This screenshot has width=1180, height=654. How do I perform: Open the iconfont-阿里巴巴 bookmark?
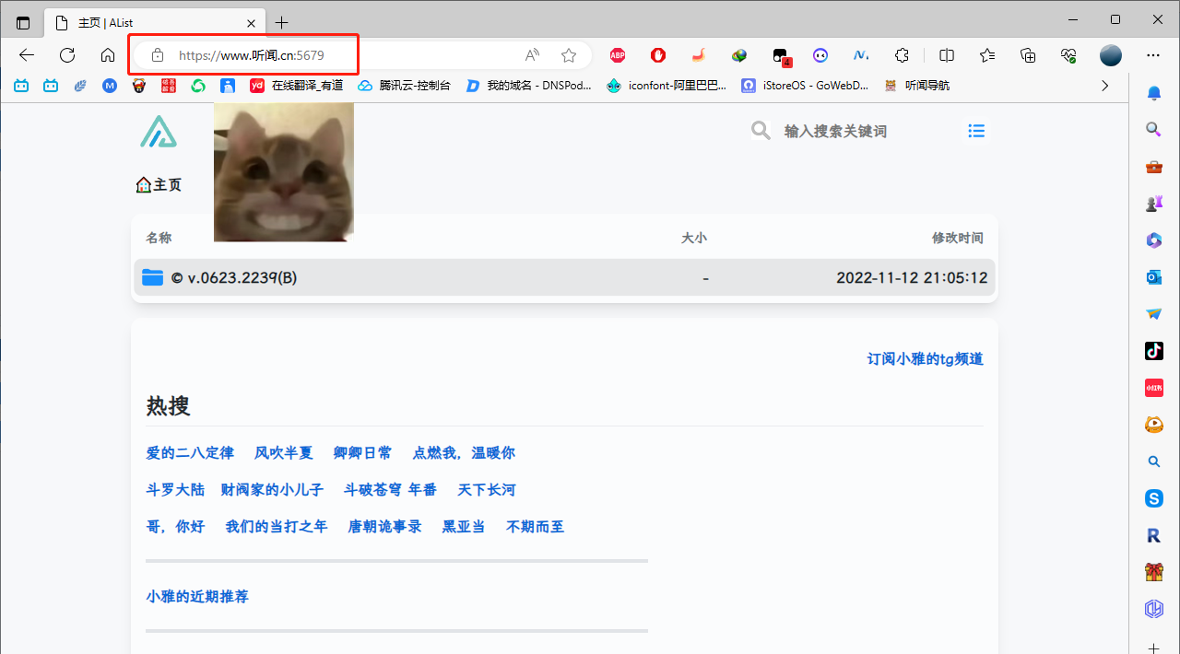point(667,86)
